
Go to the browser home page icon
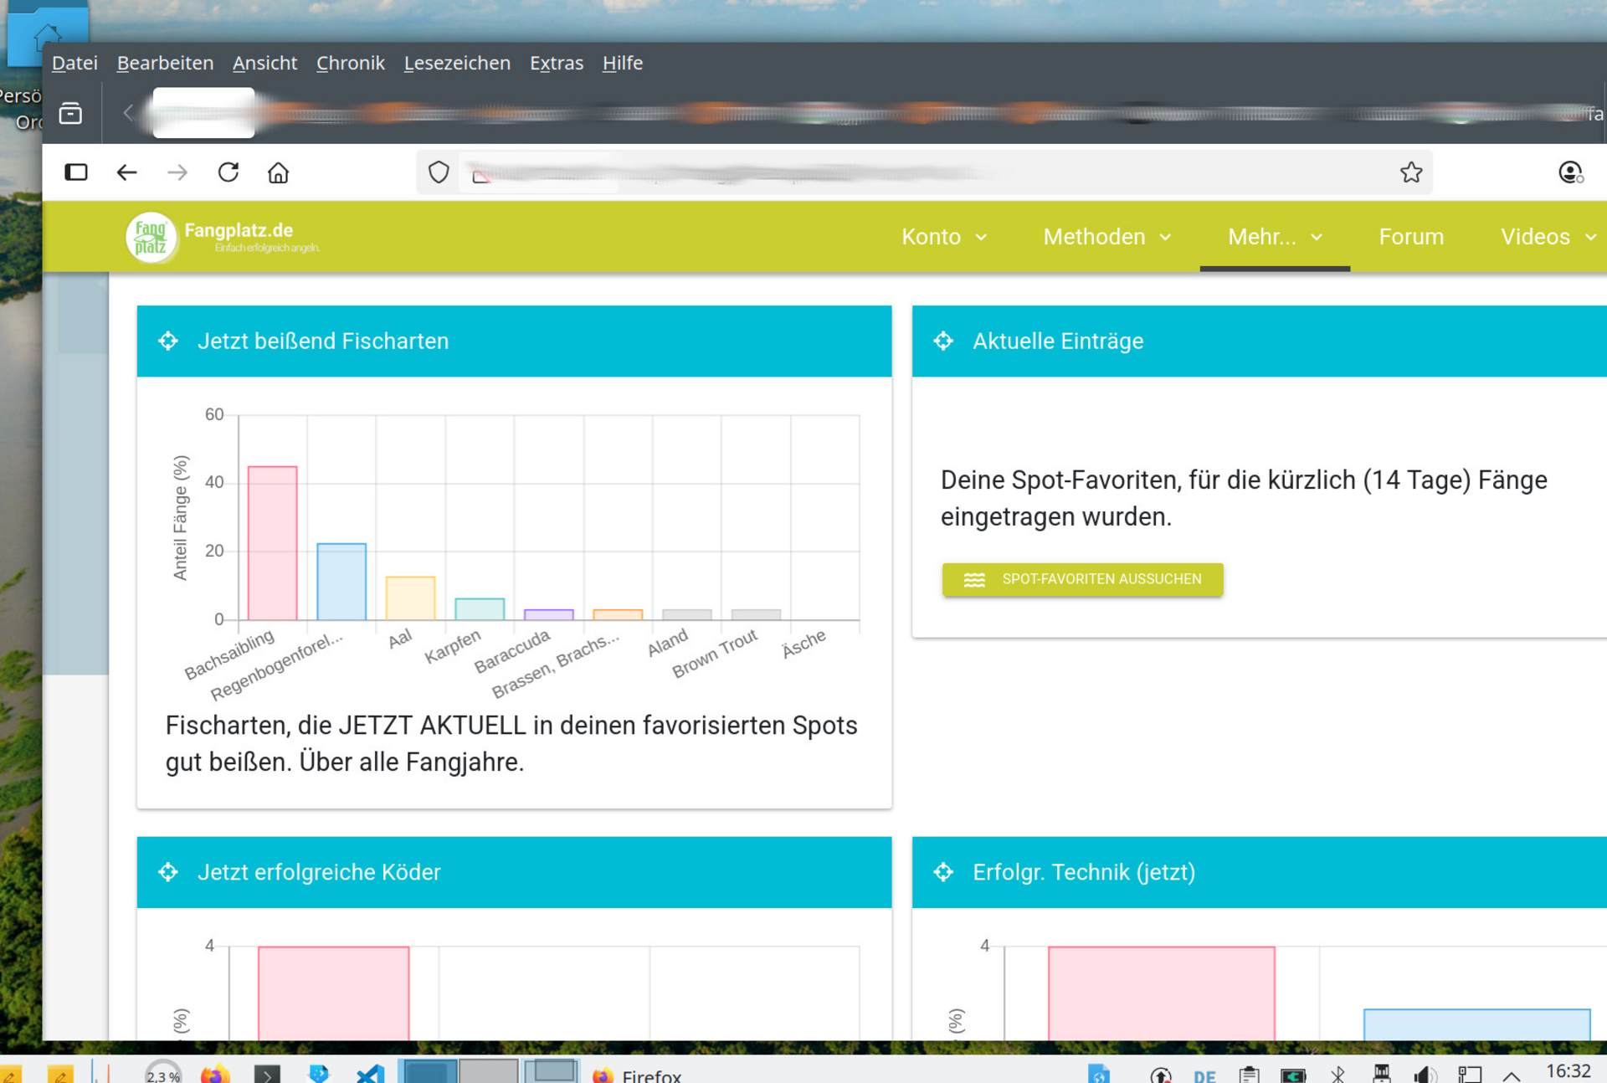tap(278, 172)
